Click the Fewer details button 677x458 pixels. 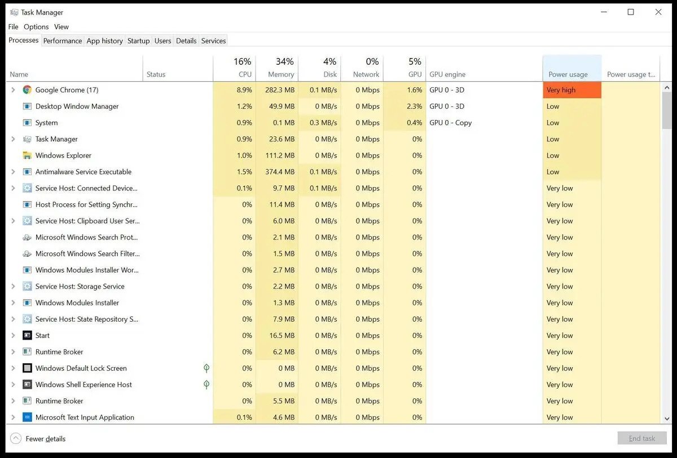tap(38, 439)
